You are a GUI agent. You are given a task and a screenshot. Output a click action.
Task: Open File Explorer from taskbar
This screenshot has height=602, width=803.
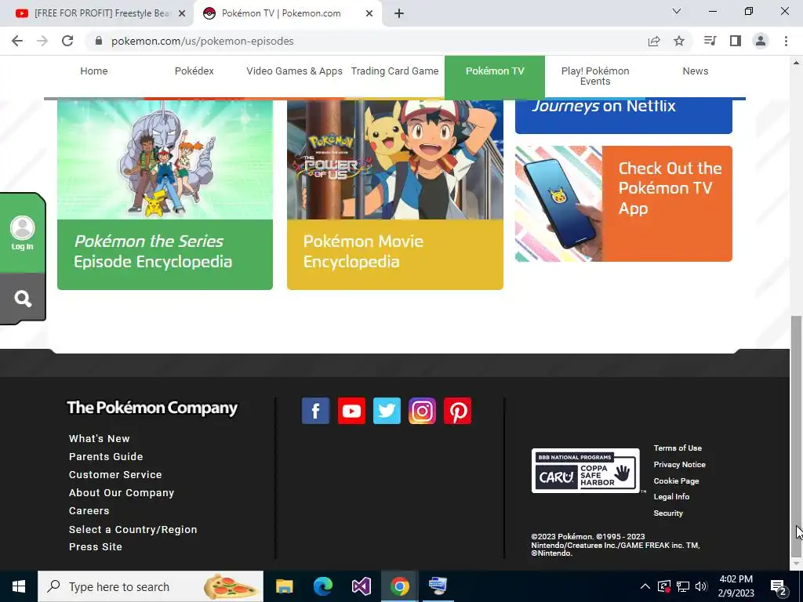tap(284, 586)
